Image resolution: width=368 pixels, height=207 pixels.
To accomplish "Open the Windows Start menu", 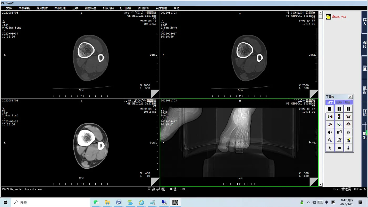I will point(6,203).
